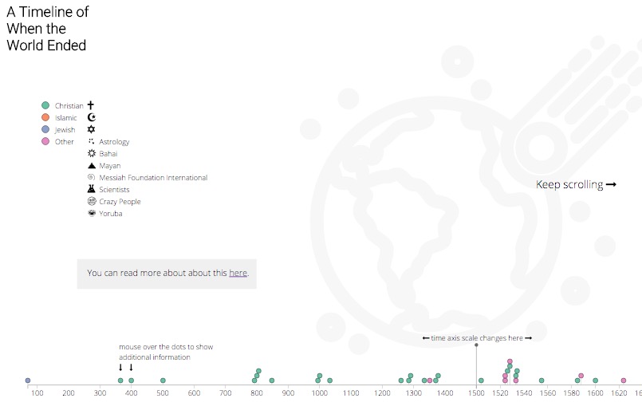This screenshot has height=414, width=642.
Task: Click the Mayan pyramid icon
Action: [x=92, y=165]
